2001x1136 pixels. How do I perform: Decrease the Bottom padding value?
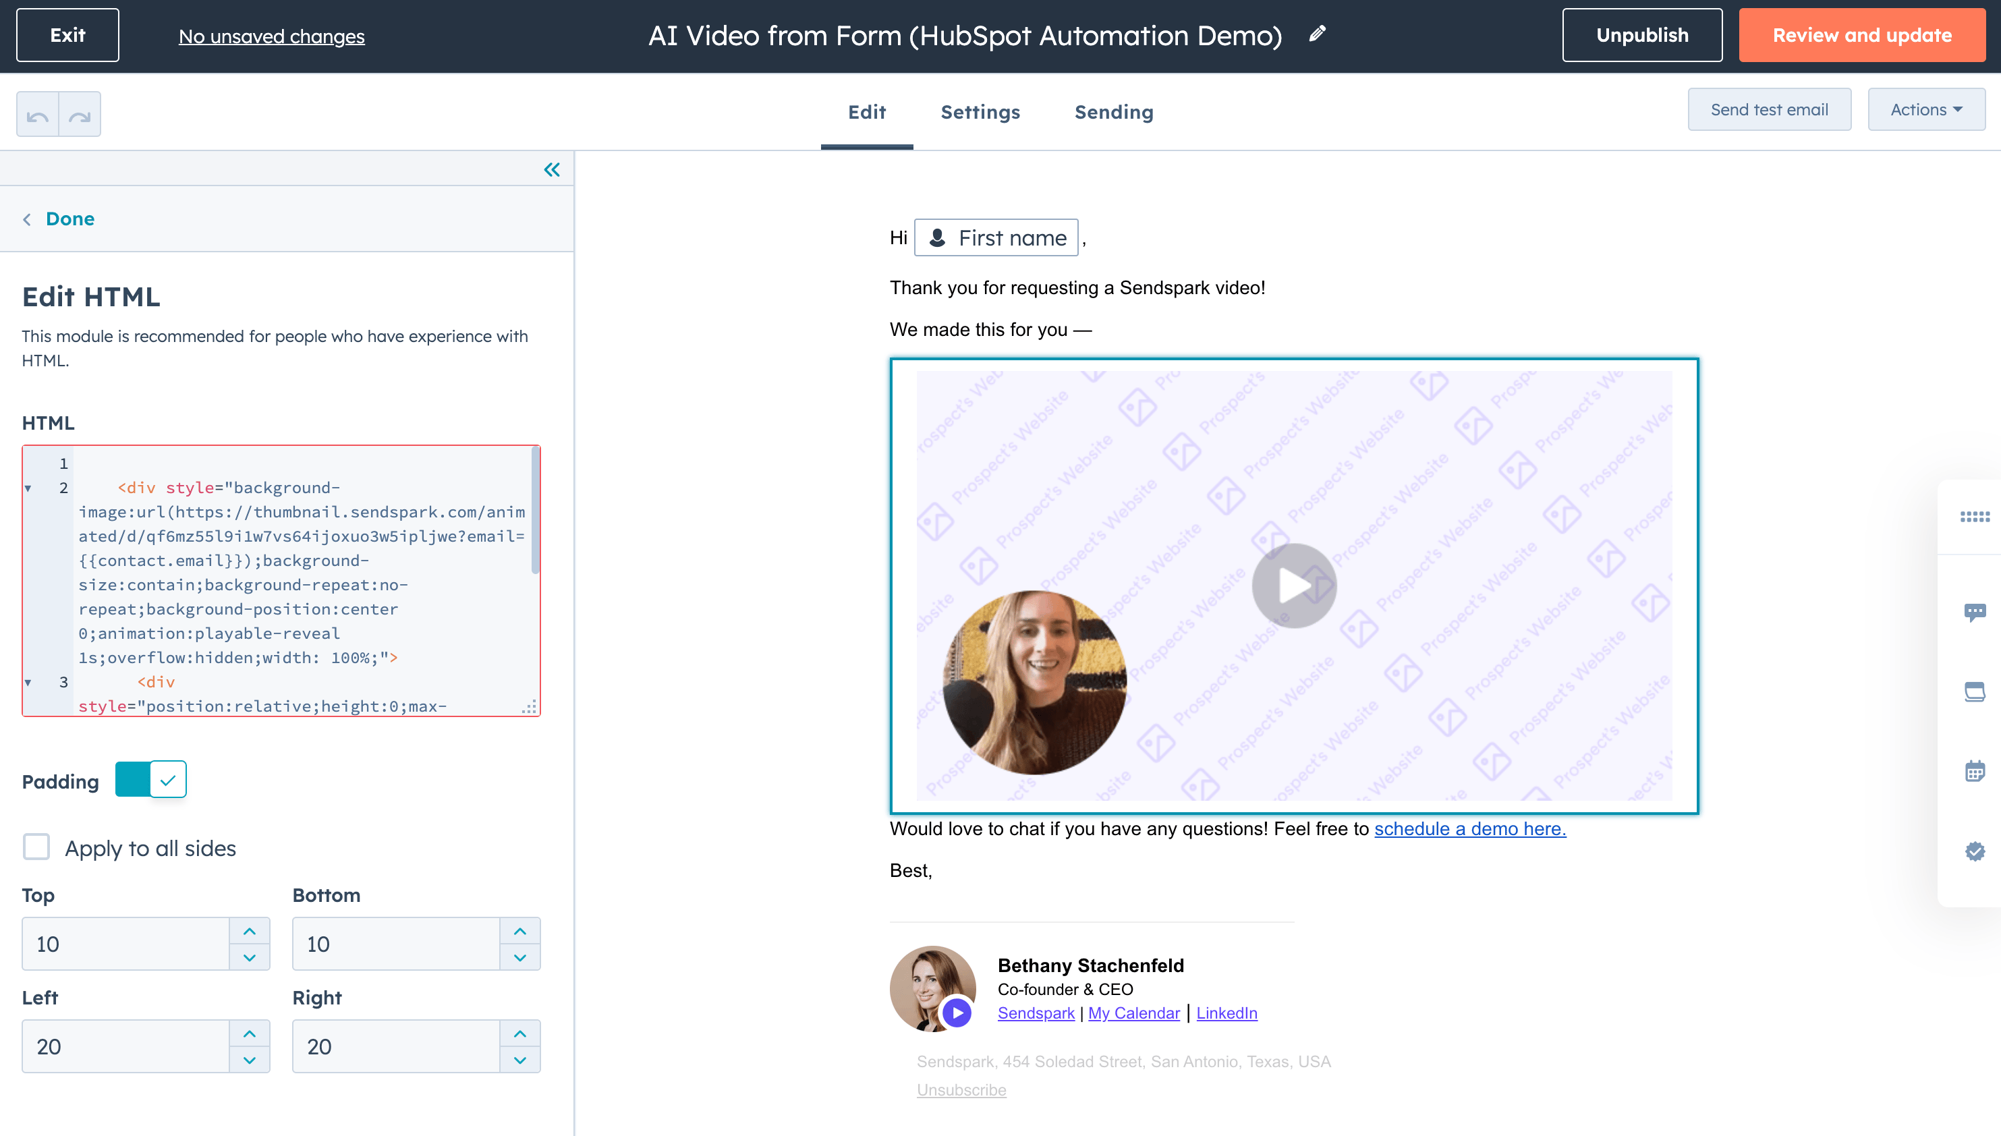(x=519, y=957)
